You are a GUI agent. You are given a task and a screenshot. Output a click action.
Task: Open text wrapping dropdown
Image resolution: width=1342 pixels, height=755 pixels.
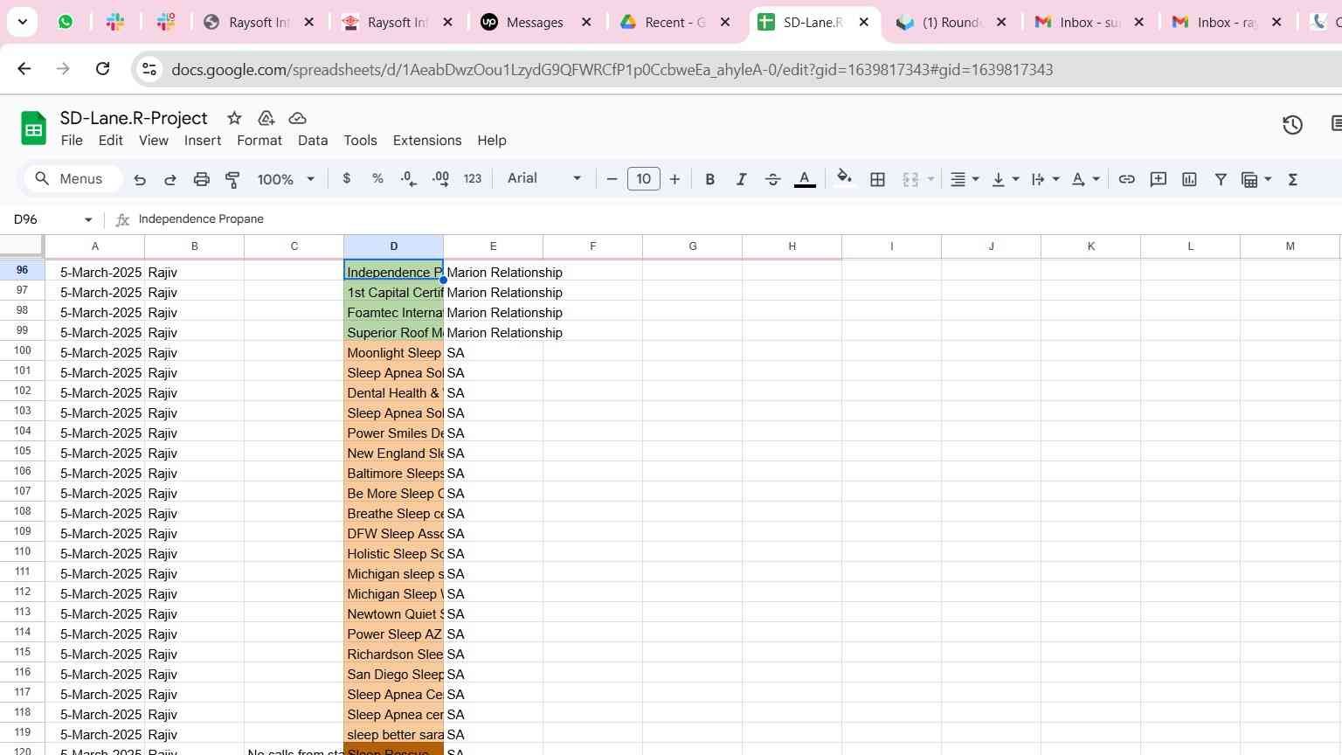[x=1046, y=179]
